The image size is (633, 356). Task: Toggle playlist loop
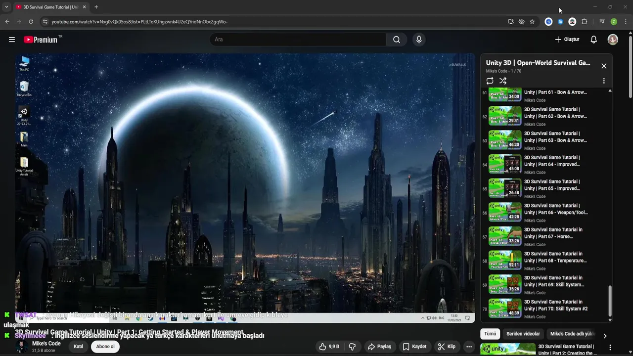click(490, 81)
